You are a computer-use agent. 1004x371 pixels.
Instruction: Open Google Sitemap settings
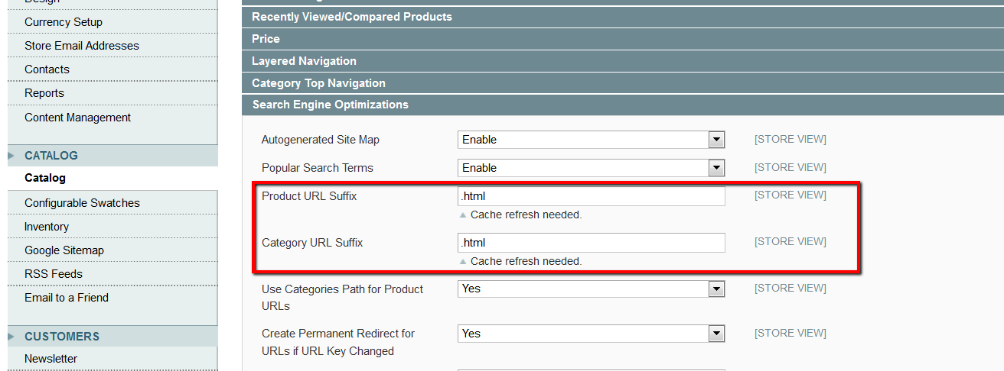[64, 250]
